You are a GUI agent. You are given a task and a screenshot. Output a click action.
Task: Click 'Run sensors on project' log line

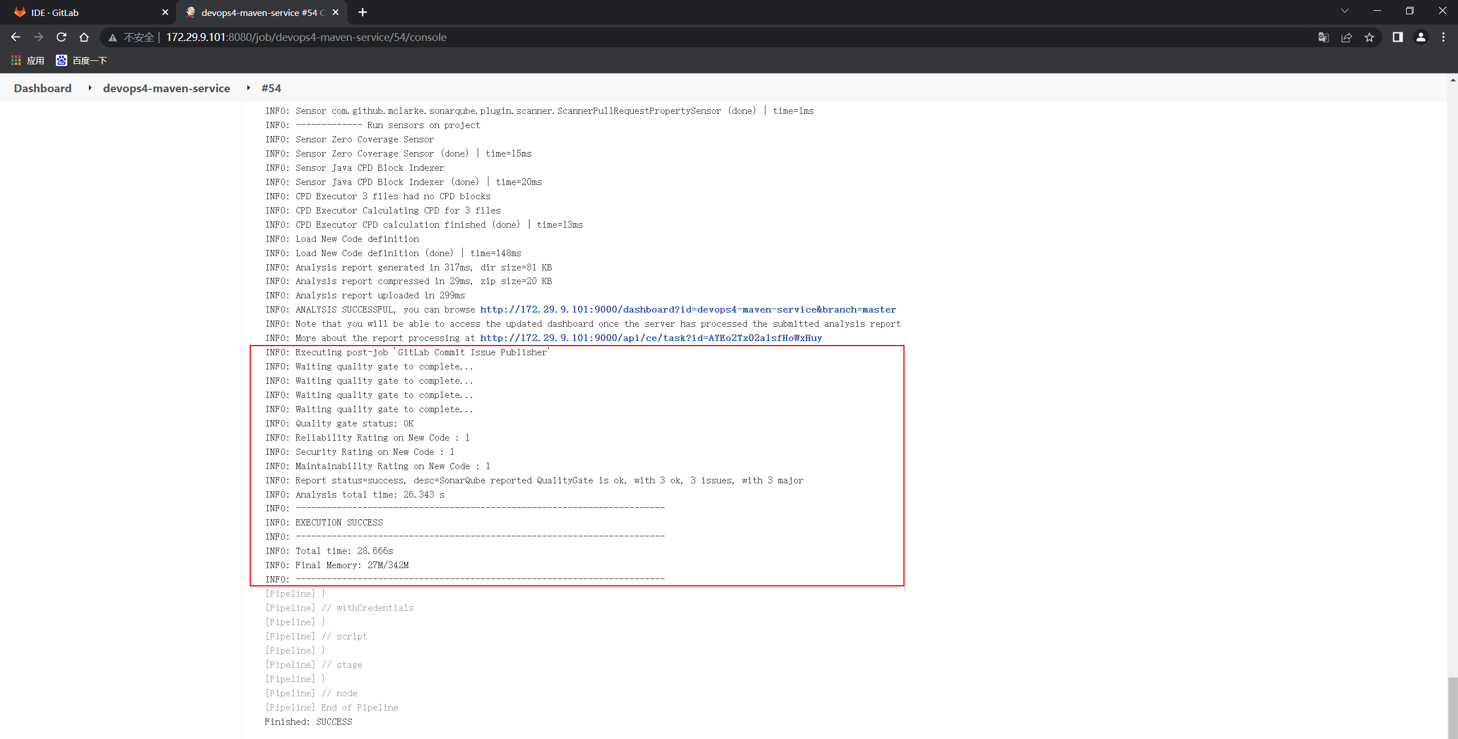[373, 125]
